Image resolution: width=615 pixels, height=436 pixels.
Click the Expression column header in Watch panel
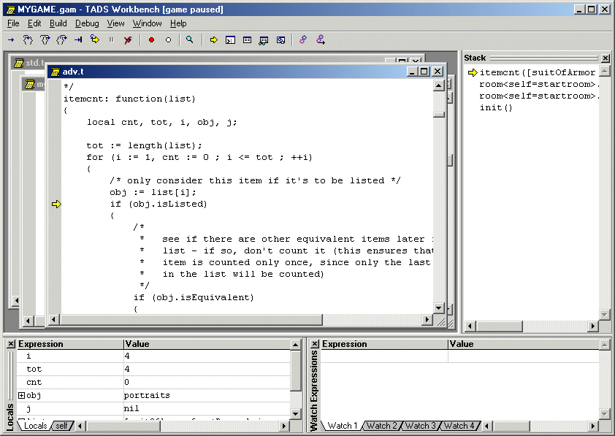[345, 344]
